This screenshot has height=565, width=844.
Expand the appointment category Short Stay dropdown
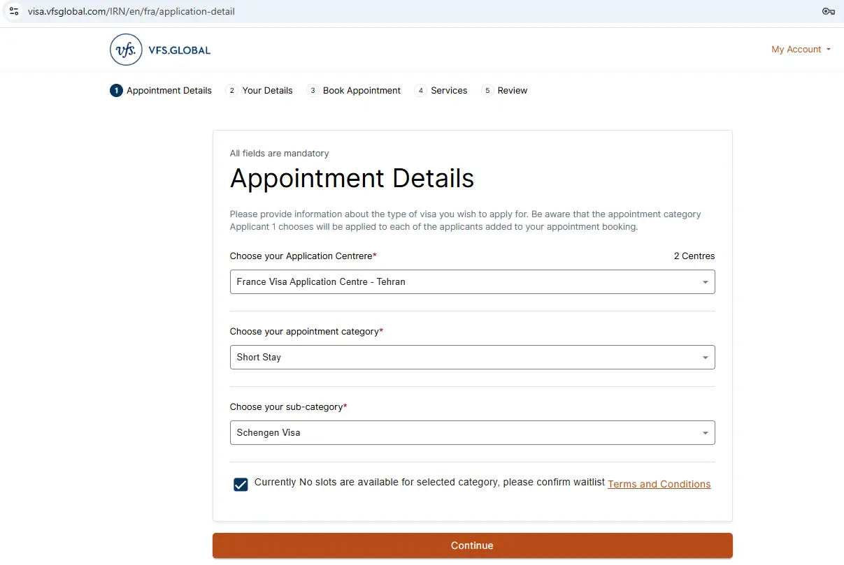coord(472,358)
